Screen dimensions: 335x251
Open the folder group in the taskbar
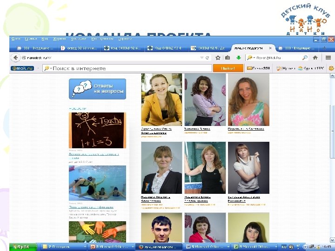tap(63, 247)
